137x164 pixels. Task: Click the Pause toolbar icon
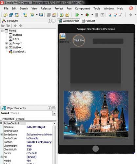tap(97, 15)
